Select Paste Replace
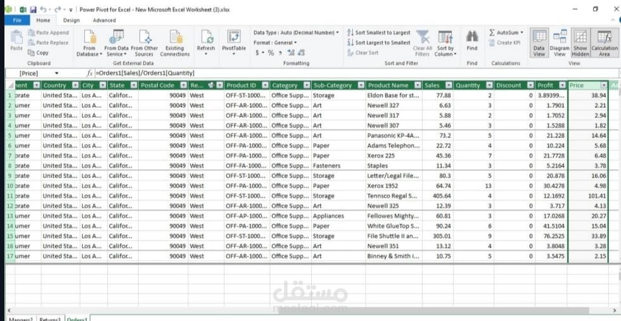 coord(48,43)
